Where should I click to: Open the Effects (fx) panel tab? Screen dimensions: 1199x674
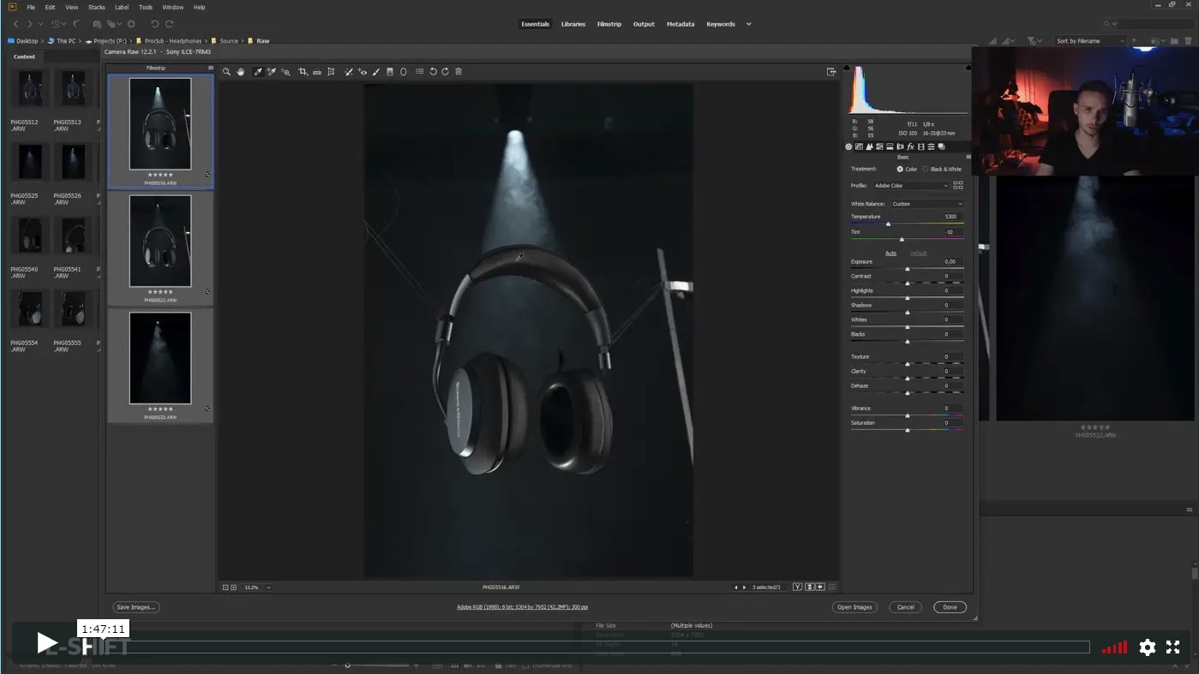point(911,146)
